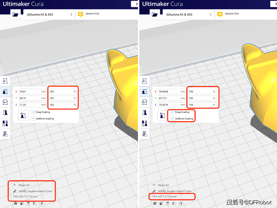
Task: Click Reset scale button in right window
Action: 163,115
